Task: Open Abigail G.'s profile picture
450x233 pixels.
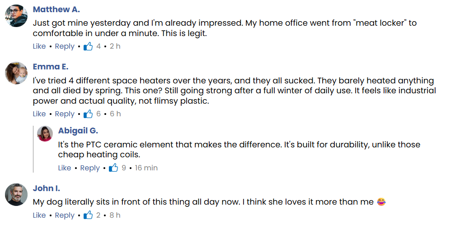Action: [x=45, y=134]
